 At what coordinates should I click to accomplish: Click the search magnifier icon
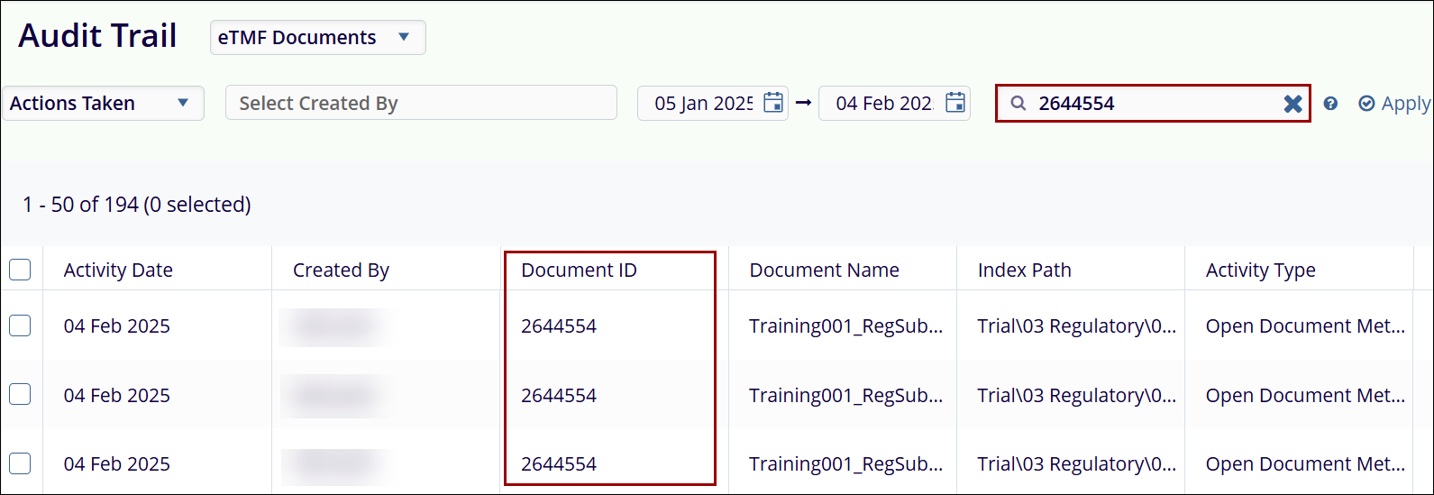tap(1018, 104)
